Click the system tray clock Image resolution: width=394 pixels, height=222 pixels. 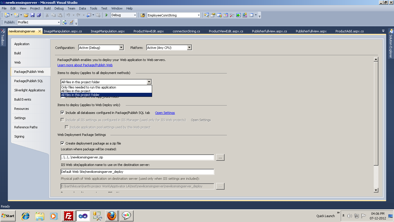click(377, 216)
